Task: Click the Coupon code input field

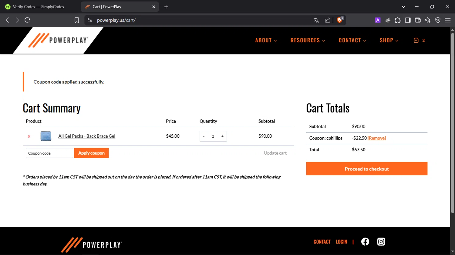Action: coord(49,153)
